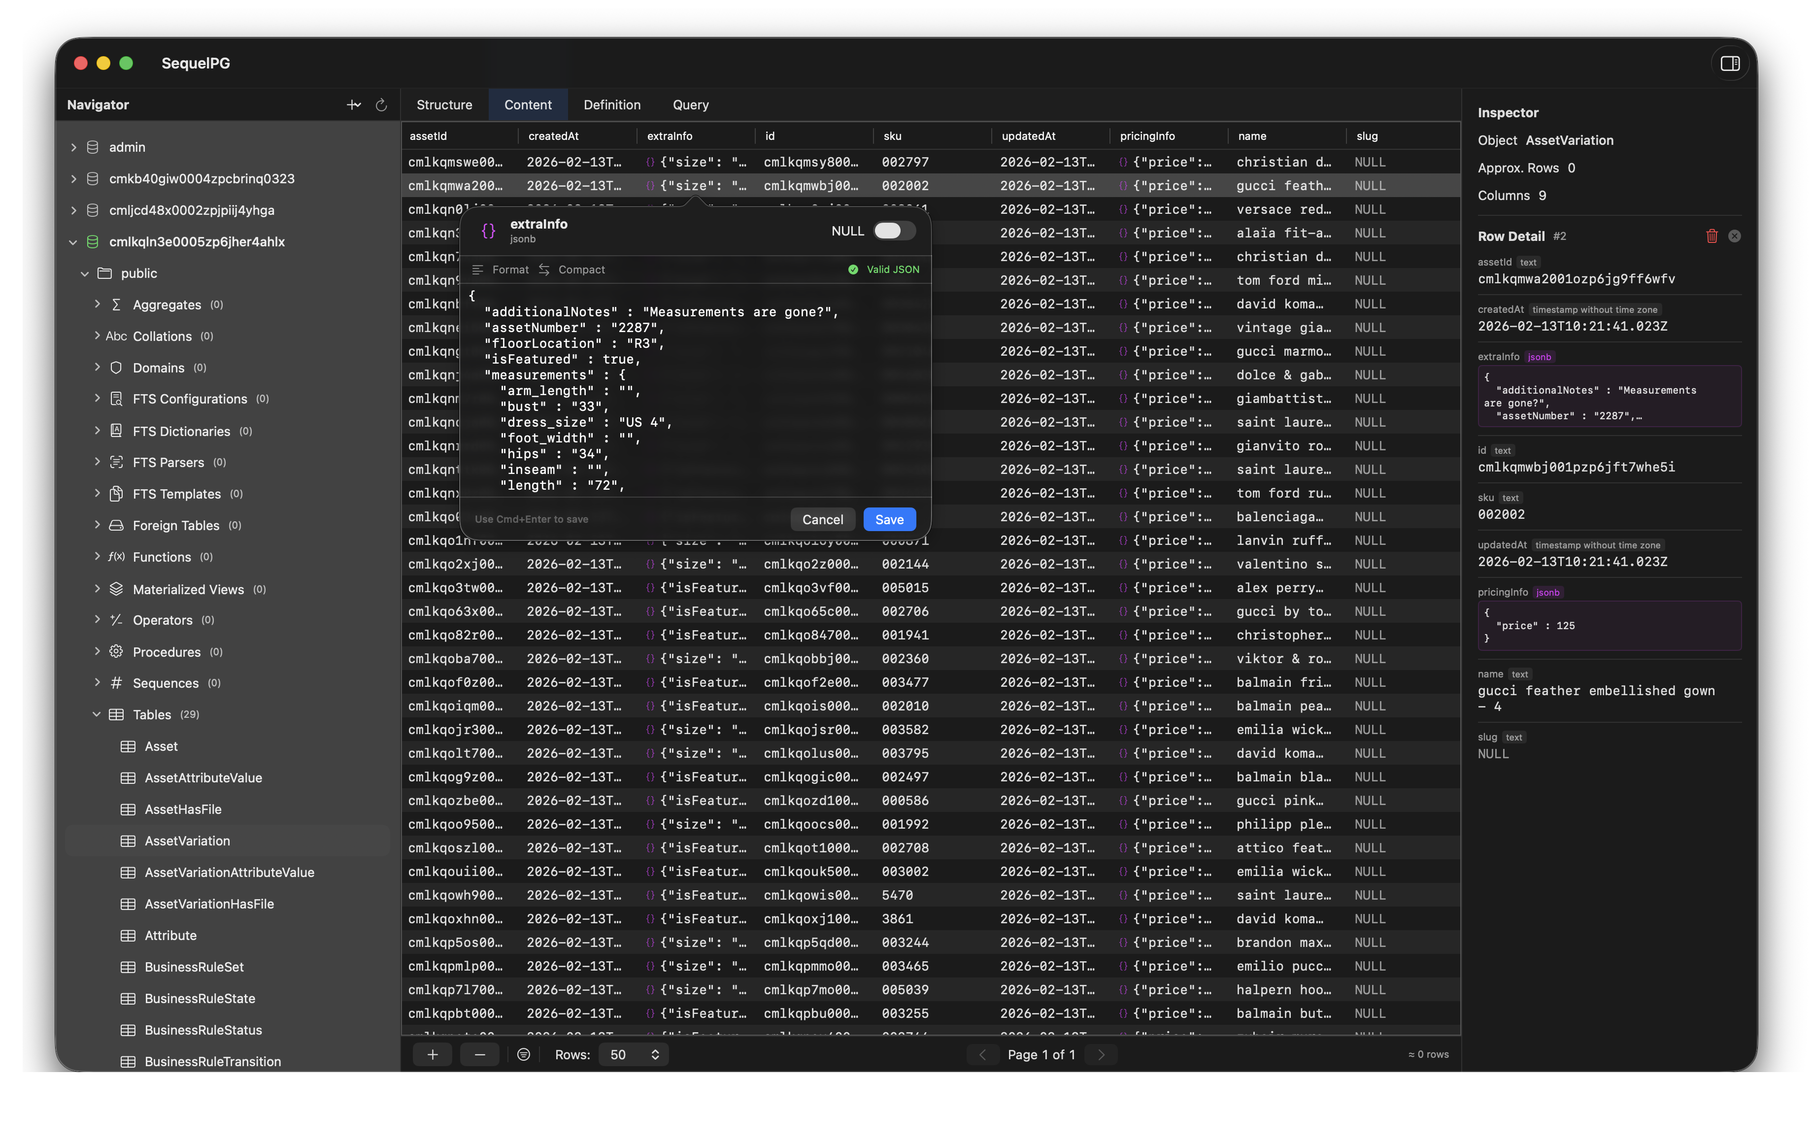Toggle NULL switch in the extraInfo editor

point(894,231)
